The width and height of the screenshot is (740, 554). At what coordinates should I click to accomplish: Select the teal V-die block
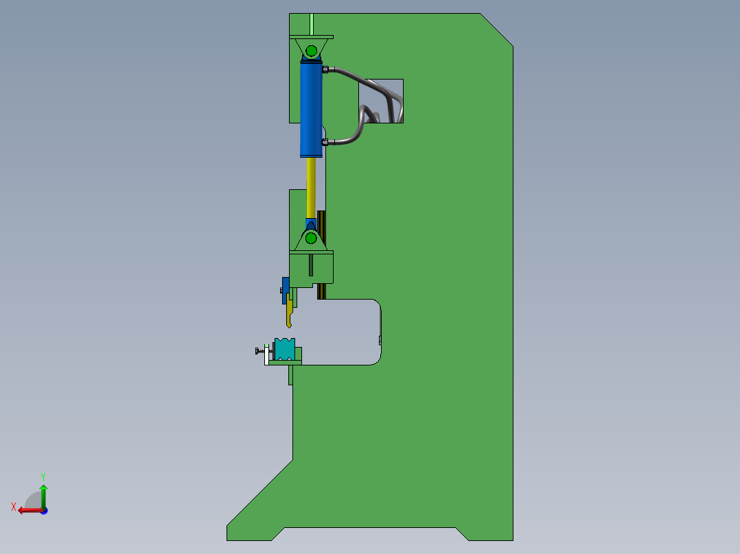coord(285,349)
